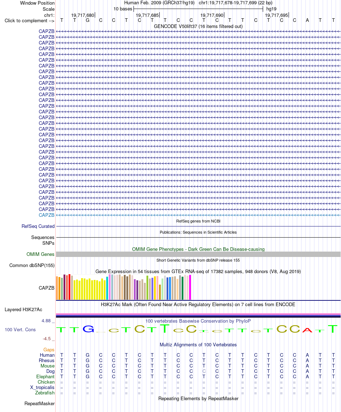This screenshot has height=412, width=341.
Task: Click the '4.88' upper conservation scale value
Action: tap(46, 321)
